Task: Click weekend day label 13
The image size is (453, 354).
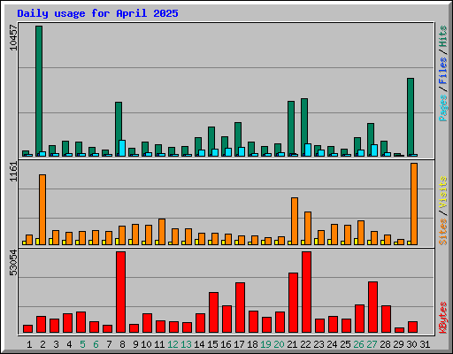Action: [186, 344]
